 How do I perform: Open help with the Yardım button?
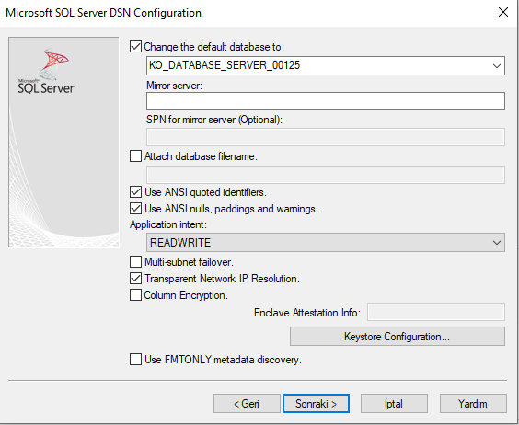(473, 404)
